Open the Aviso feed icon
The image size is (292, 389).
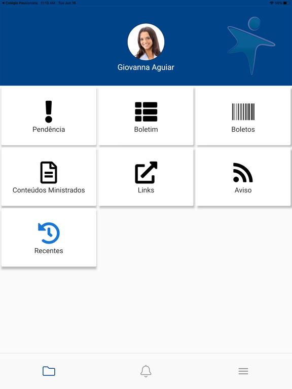(243, 172)
